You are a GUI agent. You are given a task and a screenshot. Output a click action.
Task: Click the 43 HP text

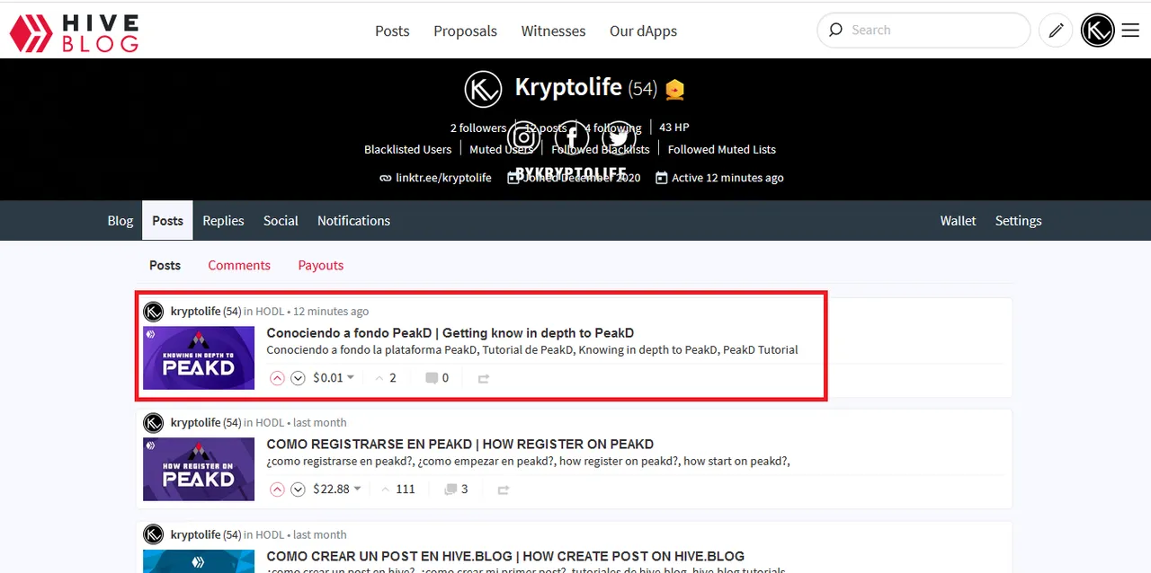point(674,128)
